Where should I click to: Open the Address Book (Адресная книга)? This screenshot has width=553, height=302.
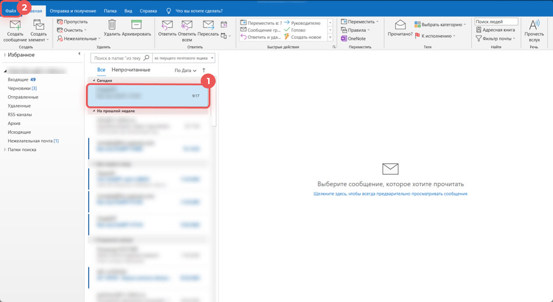[496, 30]
